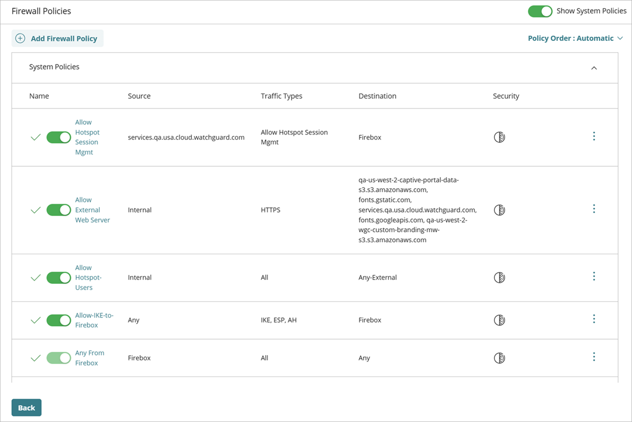
Task: Turn off Show System Policies toggle
Action: pyautogui.click(x=540, y=11)
